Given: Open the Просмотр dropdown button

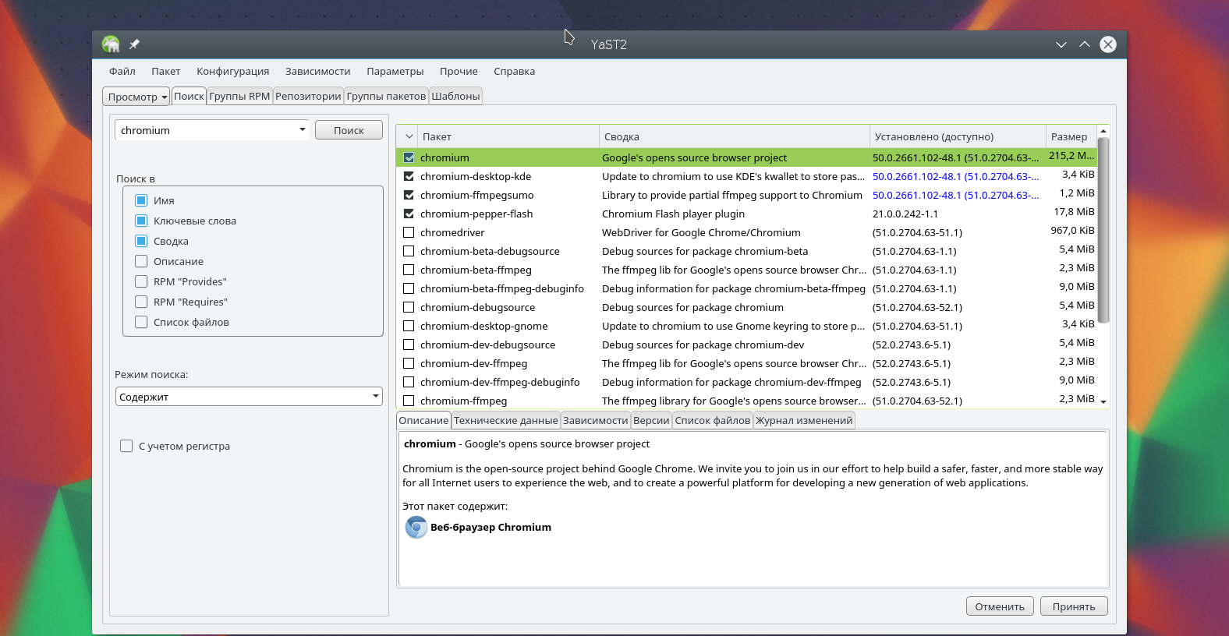Looking at the screenshot, I should pyautogui.click(x=136, y=97).
